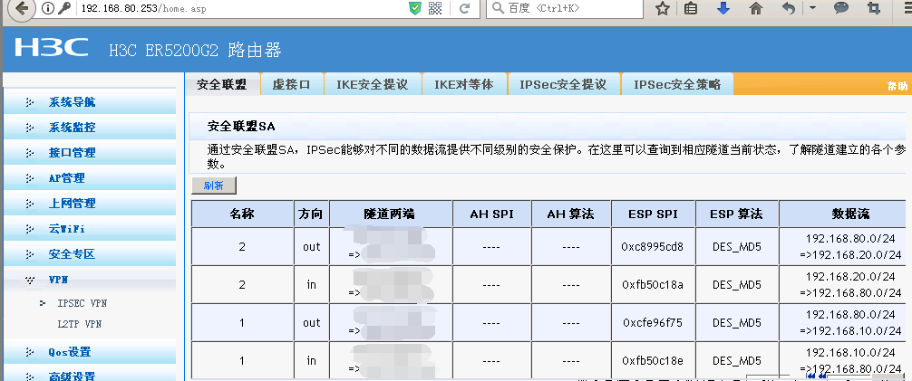Click the AH 算法 column header
912x381 pixels.
[x=570, y=214]
